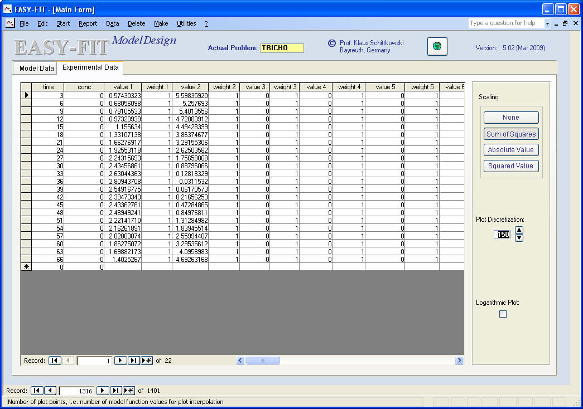Go to first record in data table navigator
Viewport: 583px width, 409px height.
[x=55, y=361]
